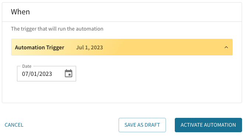Cancel the automation setup

point(14,125)
